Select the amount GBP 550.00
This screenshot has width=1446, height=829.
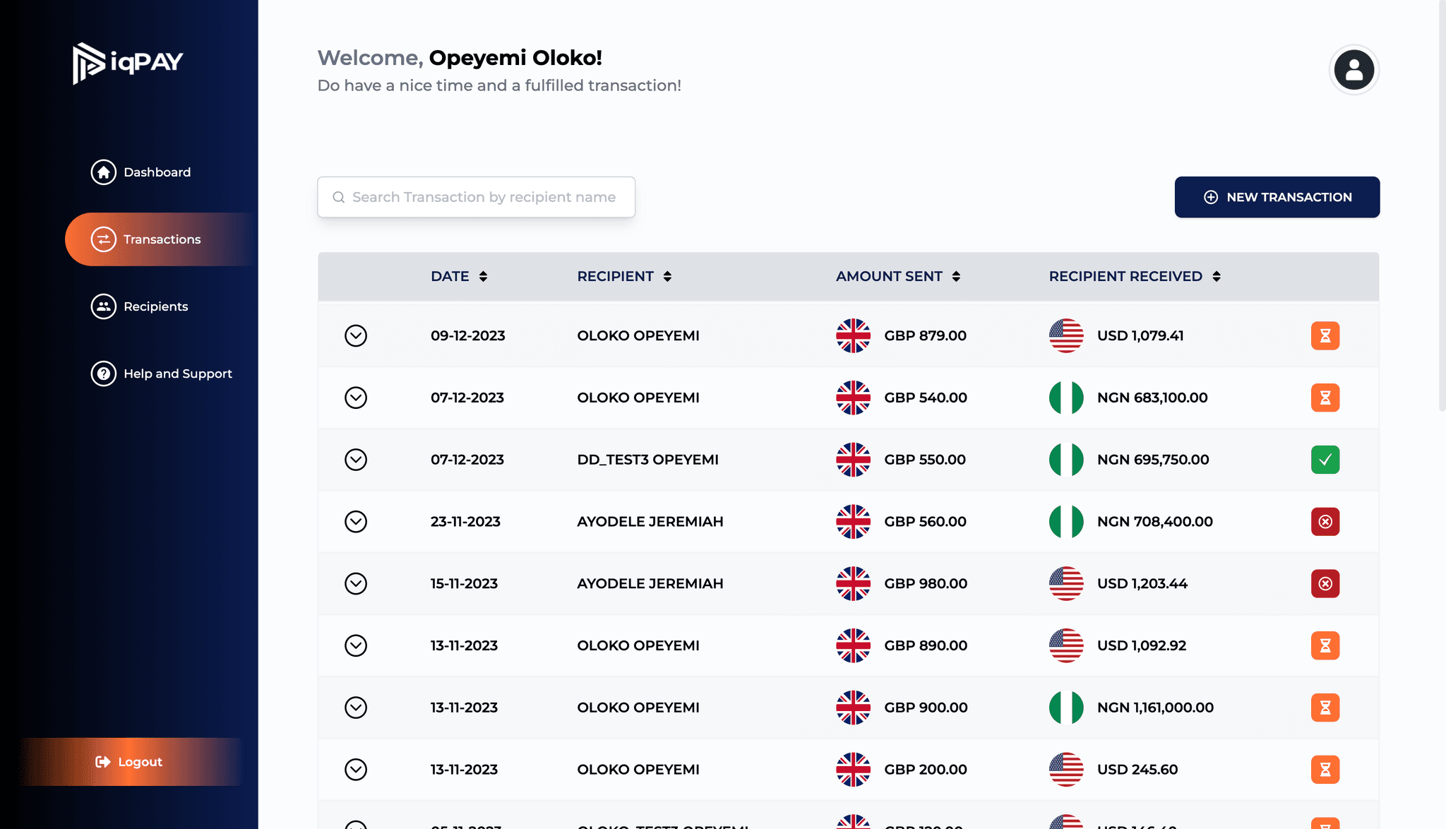(925, 460)
